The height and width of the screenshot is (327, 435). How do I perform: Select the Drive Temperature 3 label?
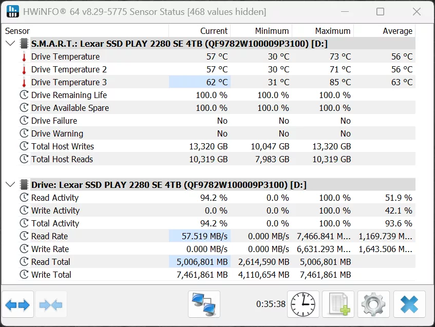click(x=69, y=82)
